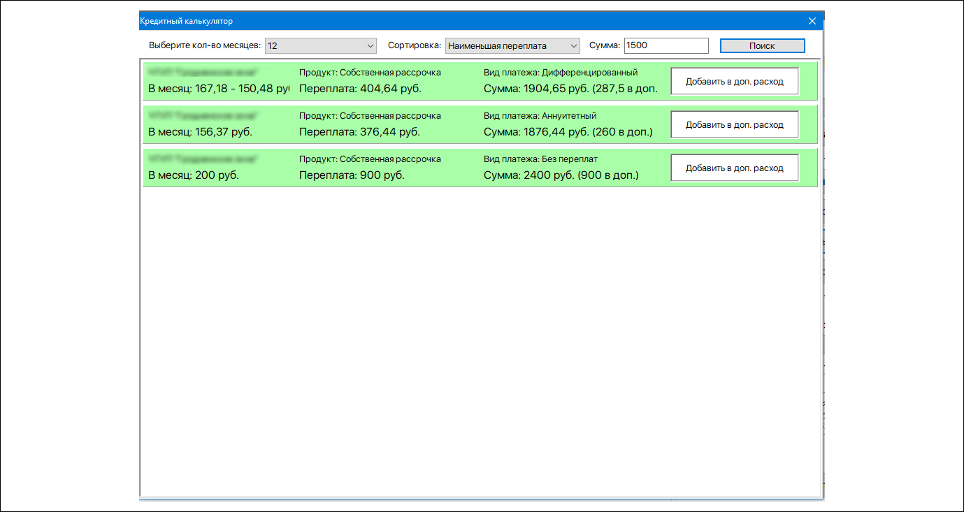Image resolution: width=964 pixels, height=512 pixels.
Task: Click 'Переплата: 376,44 руб.' value
Action: tap(359, 132)
